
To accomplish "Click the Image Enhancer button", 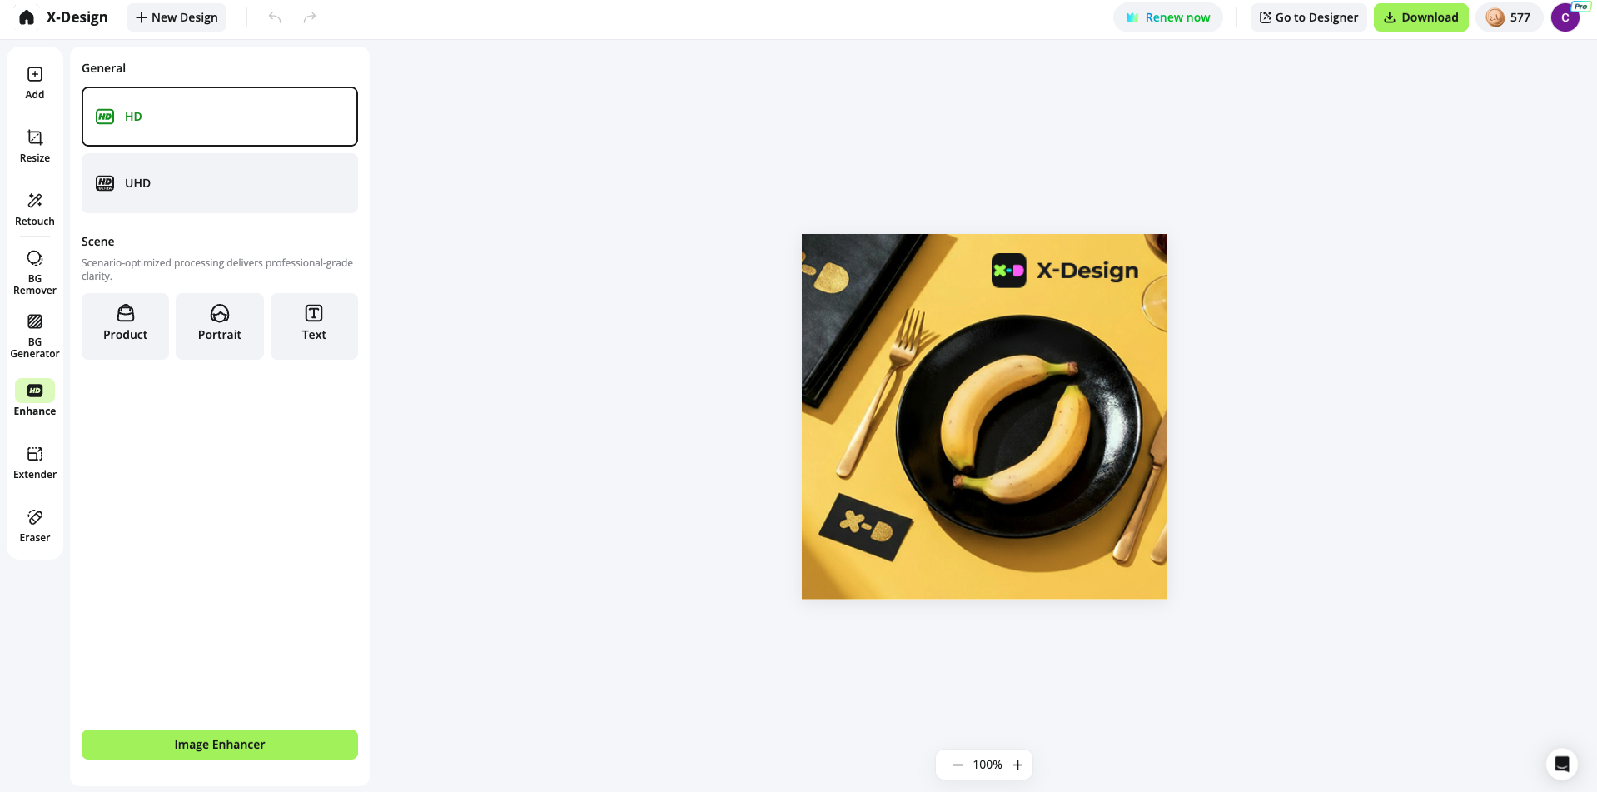I will (x=220, y=745).
